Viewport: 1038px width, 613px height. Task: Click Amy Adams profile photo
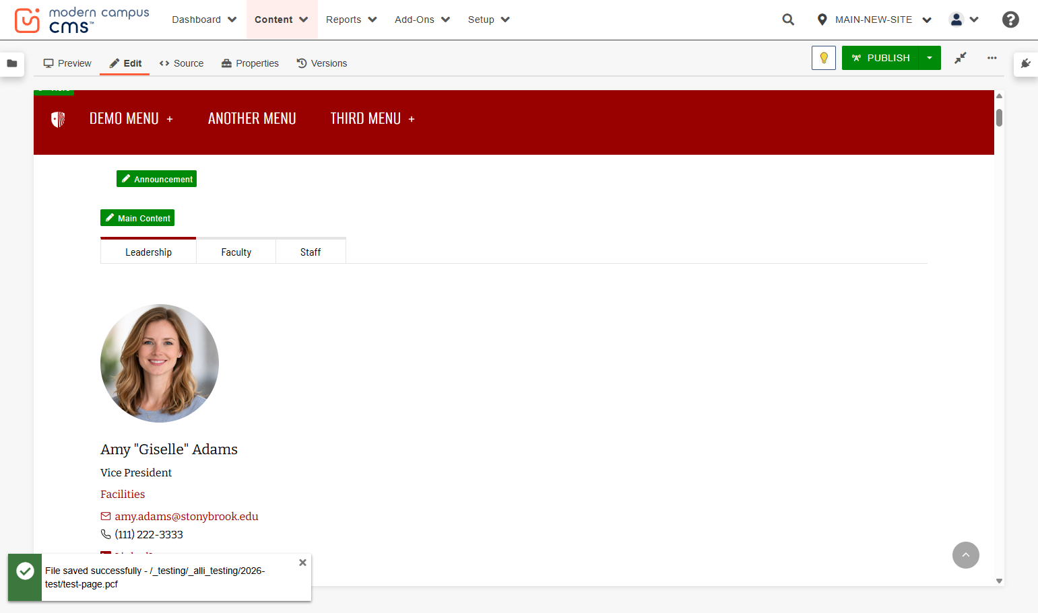pyautogui.click(x=160, y=363)
